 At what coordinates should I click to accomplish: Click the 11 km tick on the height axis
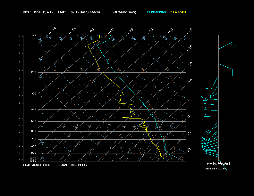coord(19,79)
